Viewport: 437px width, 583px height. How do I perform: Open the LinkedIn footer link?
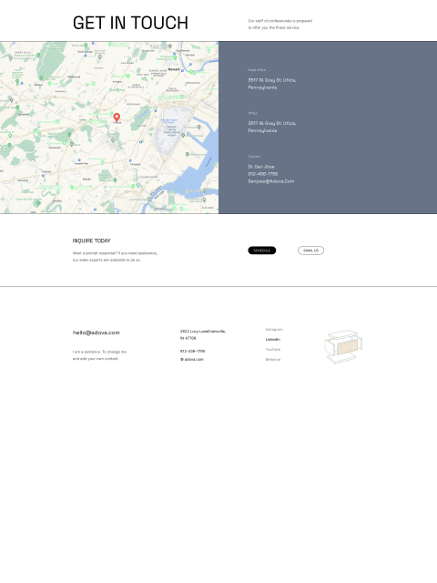coord(273,340)
